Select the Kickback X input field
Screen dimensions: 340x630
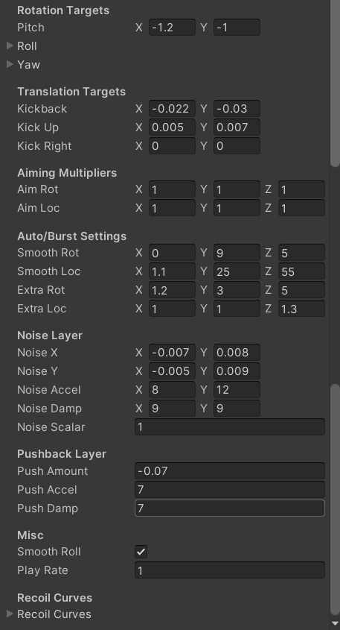pos(172,109)
